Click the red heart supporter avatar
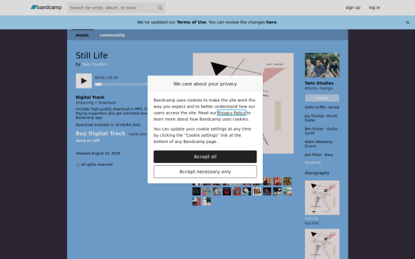The height and width of the screenshot is (259, 415). (x=227, y=191)
